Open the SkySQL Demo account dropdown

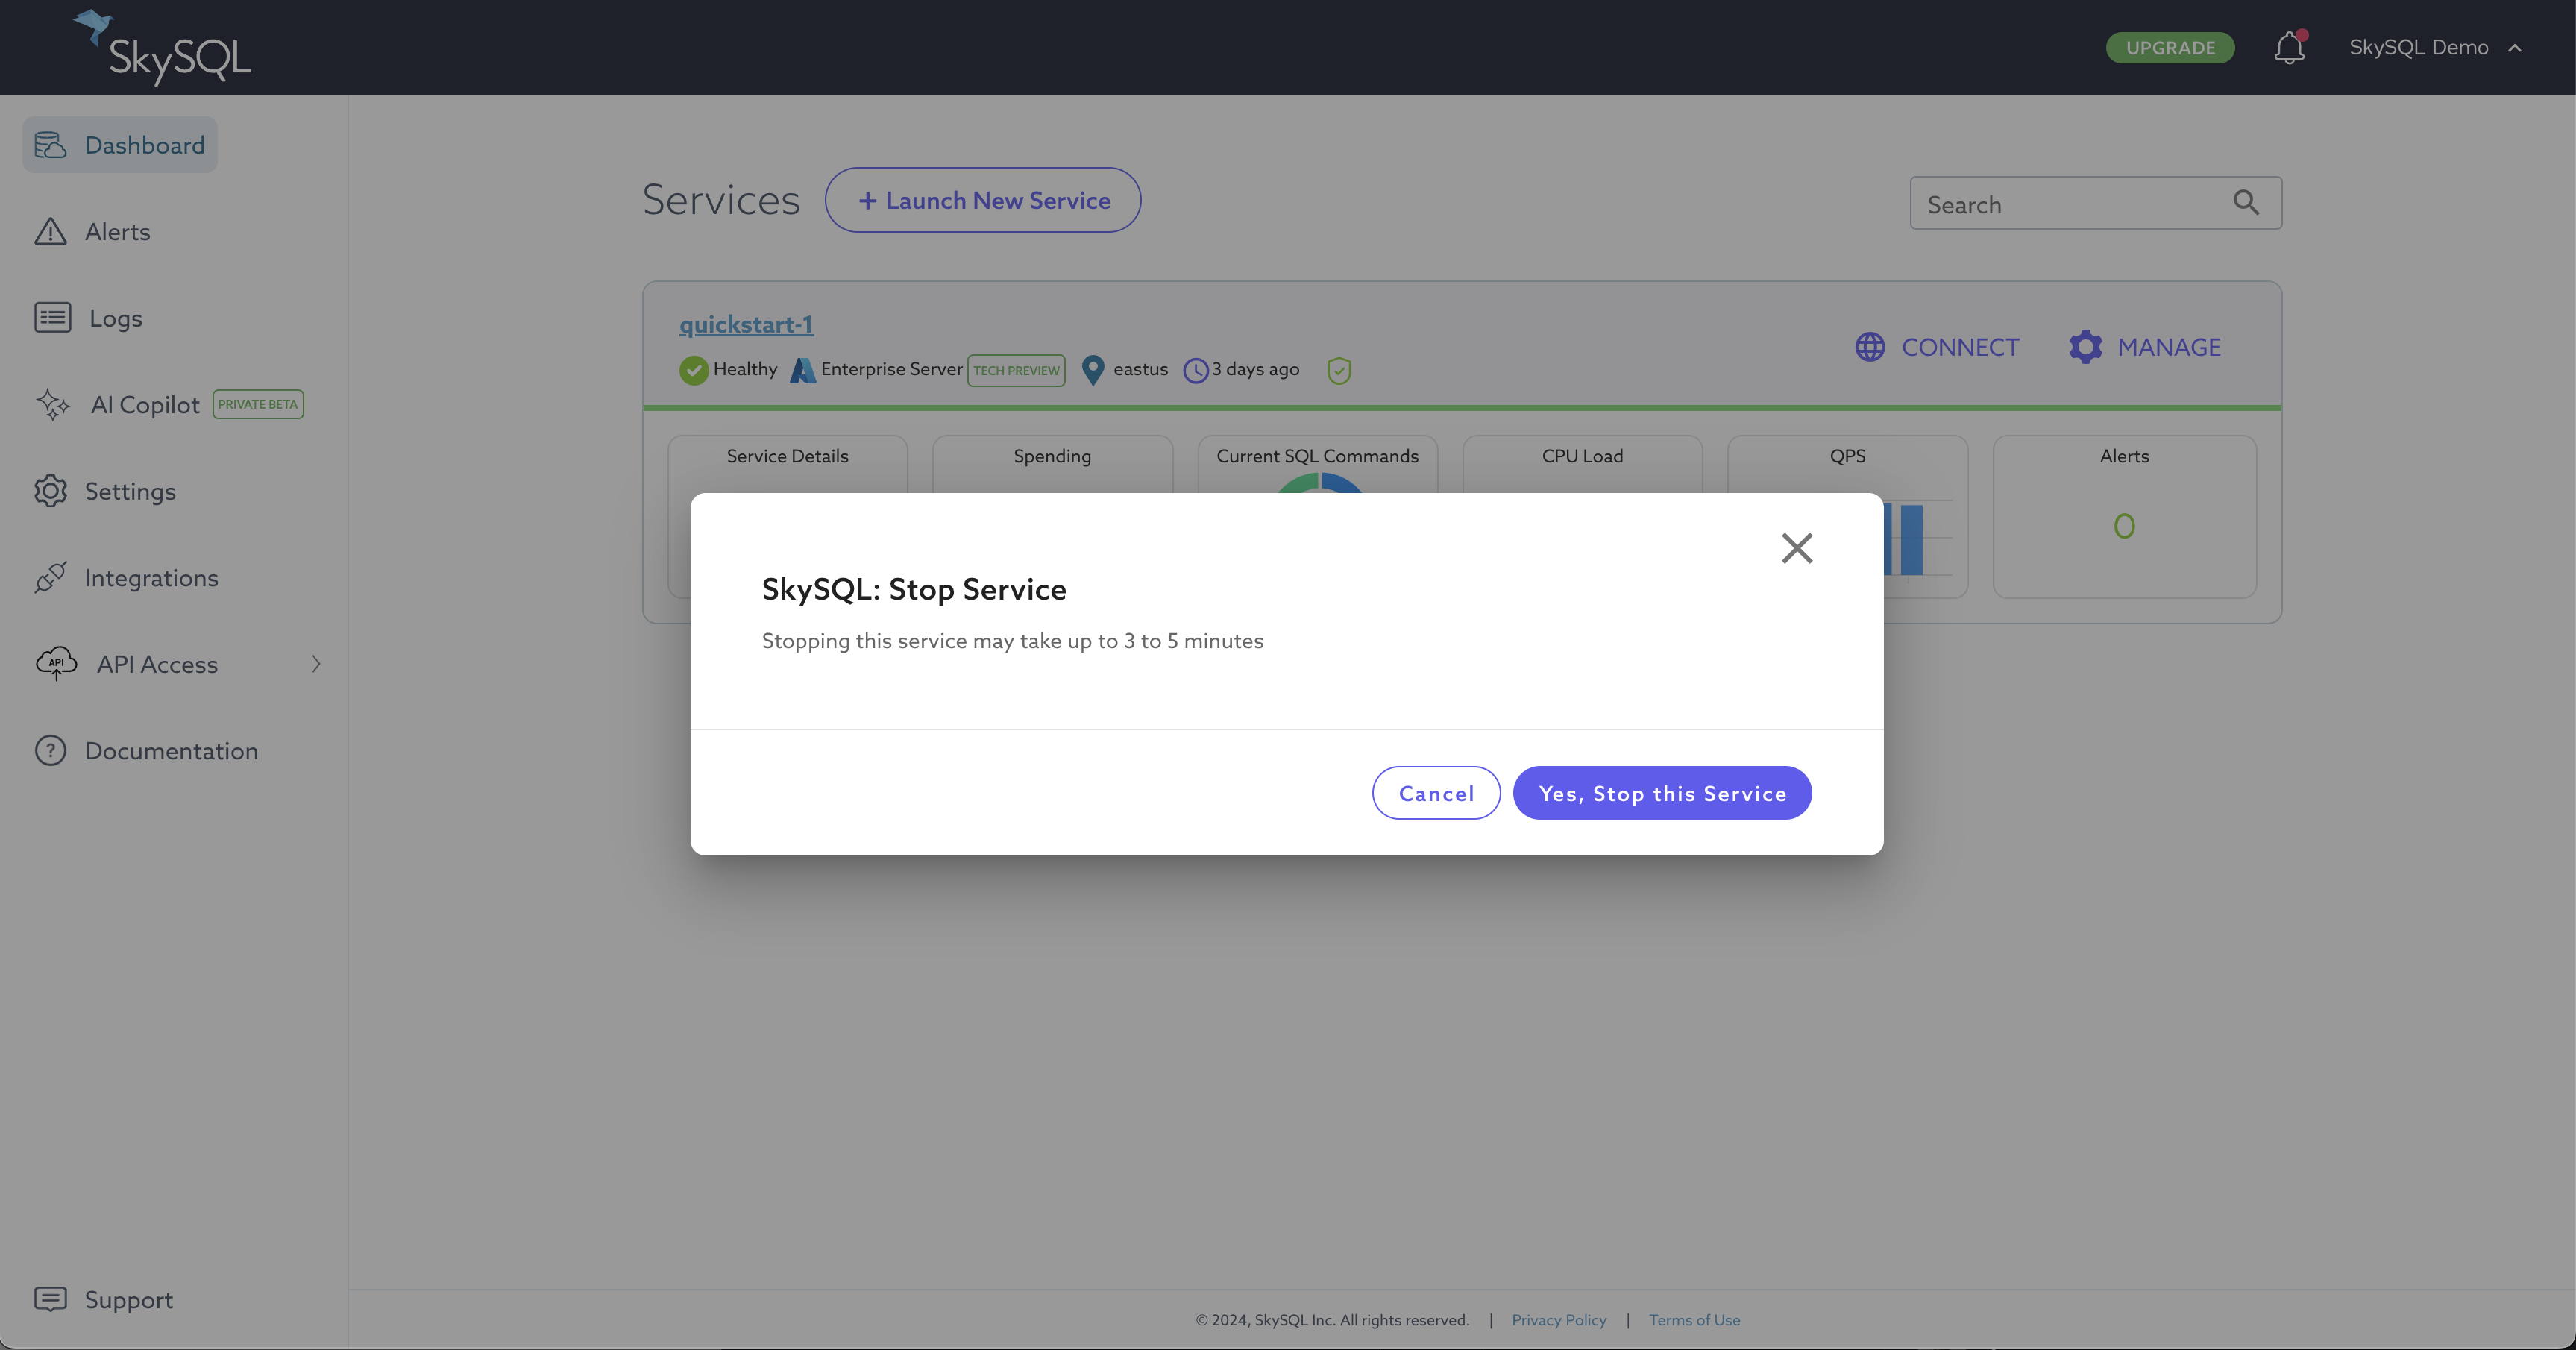2434,48
